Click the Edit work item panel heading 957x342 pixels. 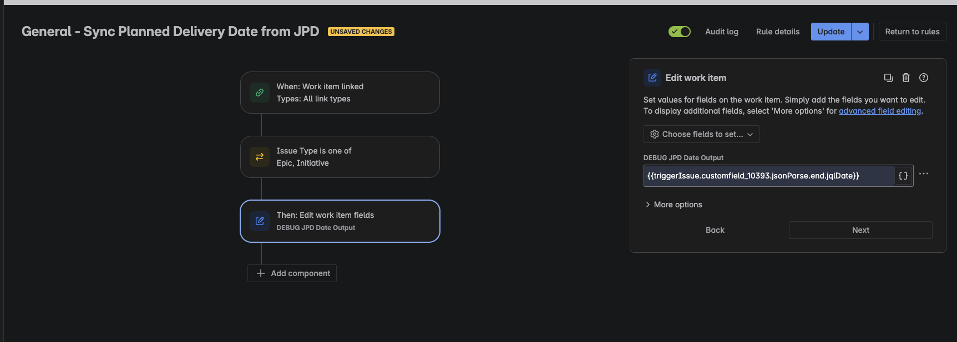tap(696, 78)
